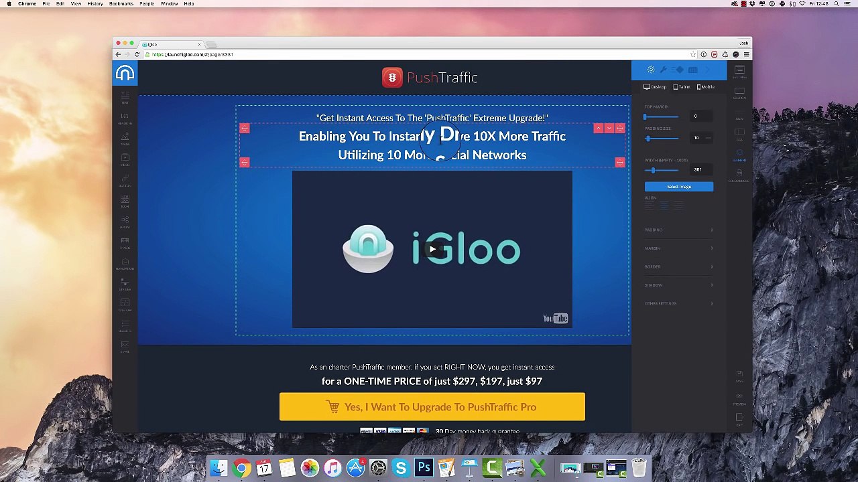Click the Padding Size value field
The image size is (858, 482).
(x=701, y=138)
